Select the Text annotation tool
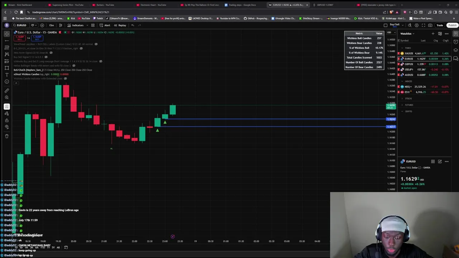 coord(6,75)
